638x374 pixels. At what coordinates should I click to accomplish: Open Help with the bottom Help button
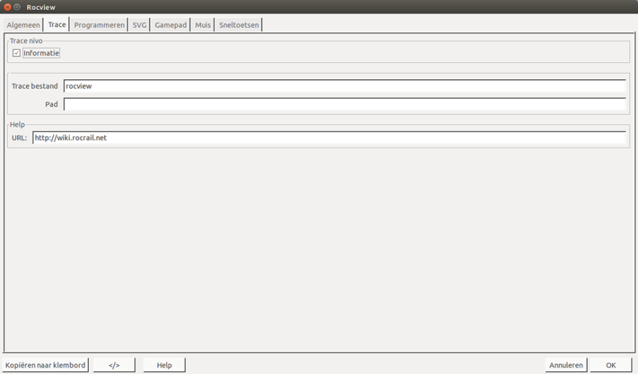[164, 365]
